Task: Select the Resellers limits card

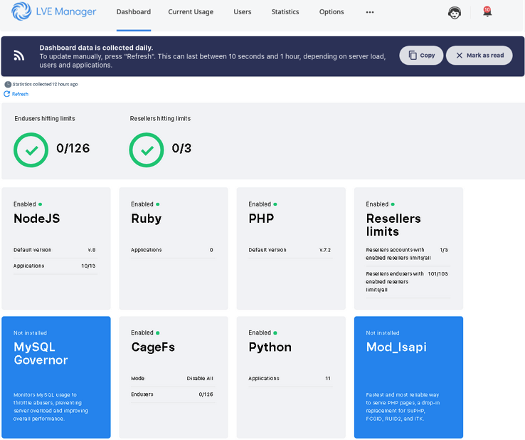Action: pos(408,248)
